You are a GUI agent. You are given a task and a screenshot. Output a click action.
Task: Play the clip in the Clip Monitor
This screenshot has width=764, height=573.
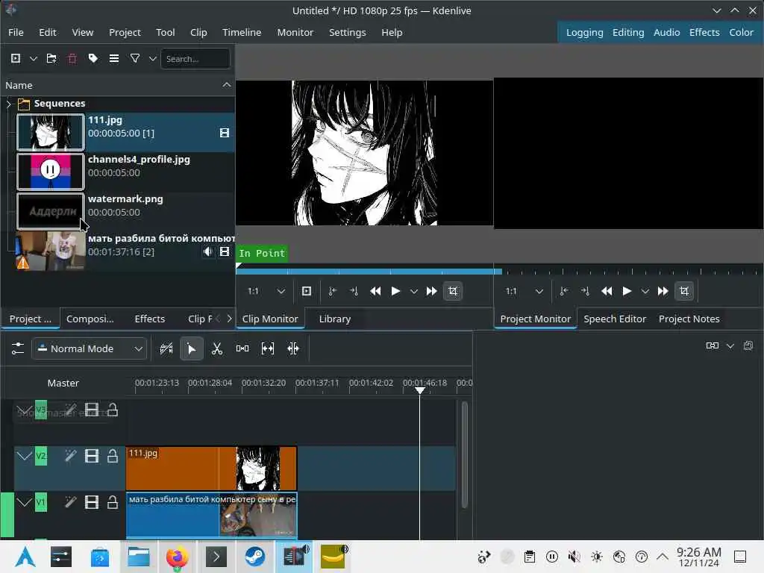click(x=395, y=291)
